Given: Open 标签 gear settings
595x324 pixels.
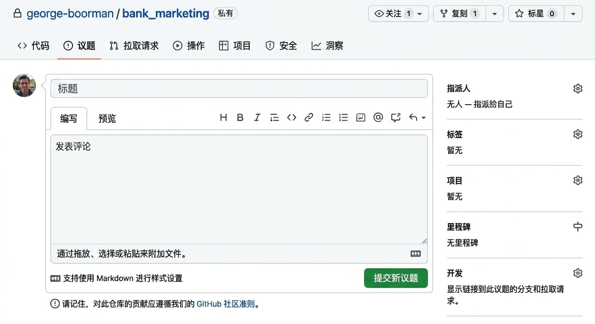Looking at the screenshot, I should point(578,134).
